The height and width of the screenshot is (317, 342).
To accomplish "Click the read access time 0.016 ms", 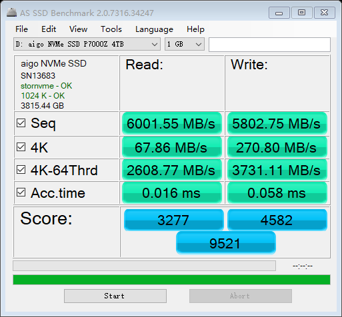I will 172,192.
